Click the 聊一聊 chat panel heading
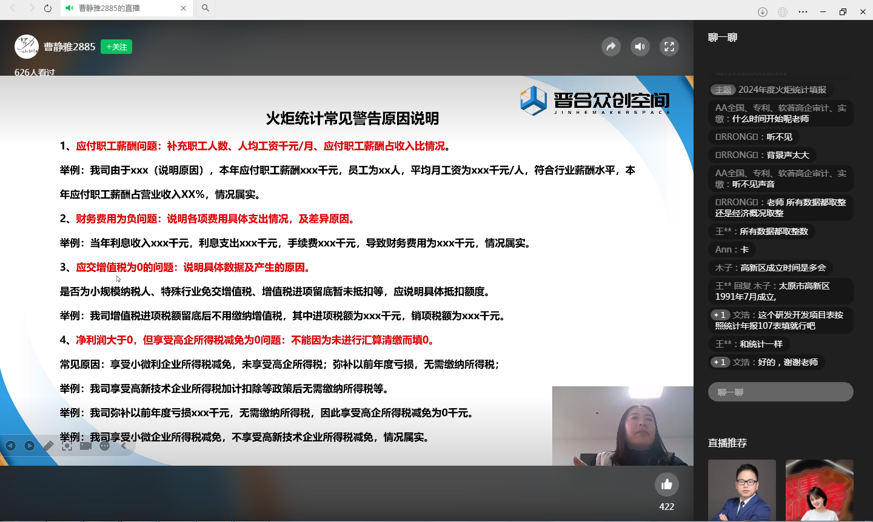The height and width of the screenshot is (522, 873). (x=723, y=38)
